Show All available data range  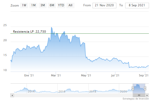(x=70, y=5)
